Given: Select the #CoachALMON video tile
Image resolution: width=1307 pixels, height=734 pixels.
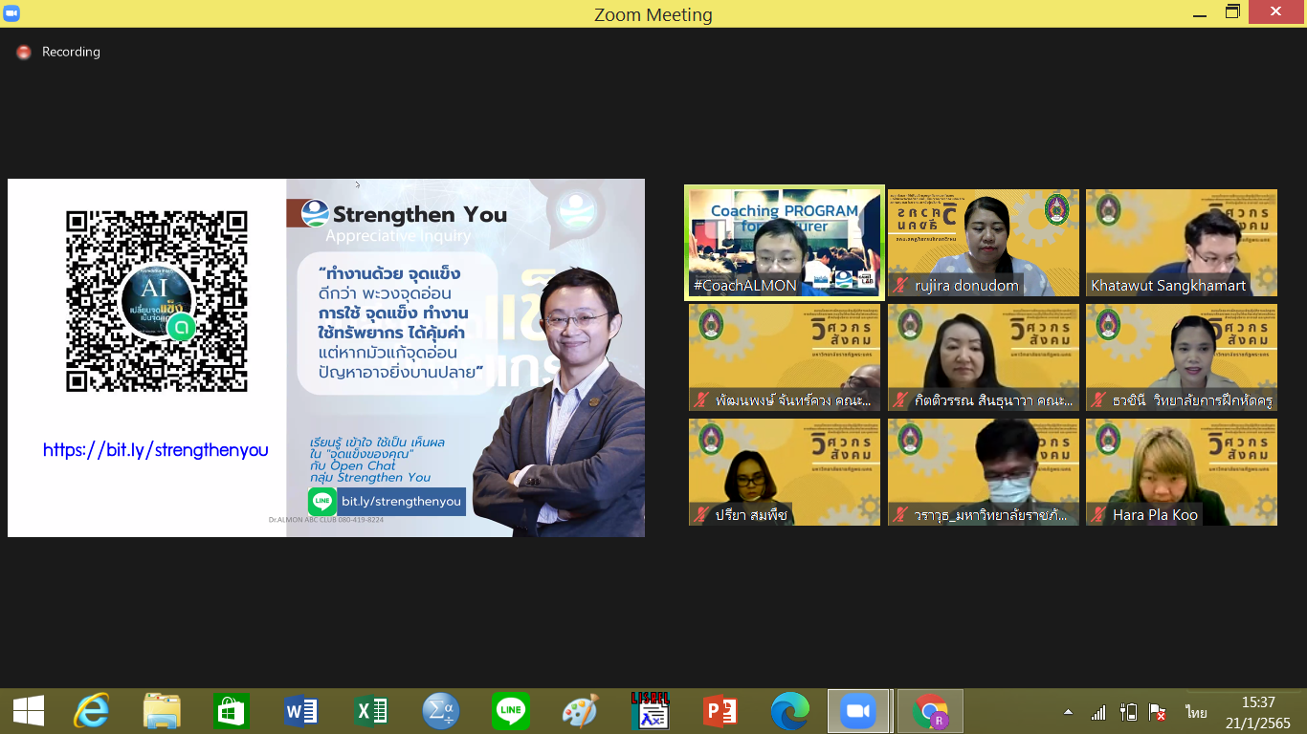Looking at the screenshot, I should [785, 243].
